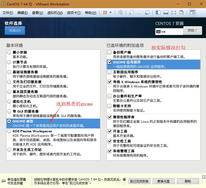Take a snapshot with the clock-plus icon
This screenshot has width=206, height=188.
tap(132, 12)
